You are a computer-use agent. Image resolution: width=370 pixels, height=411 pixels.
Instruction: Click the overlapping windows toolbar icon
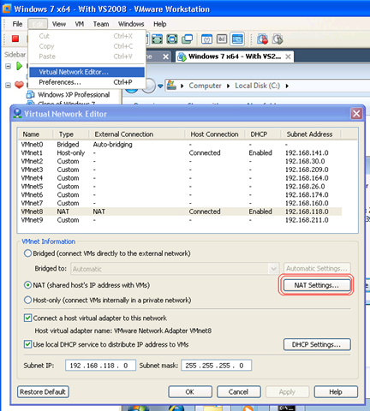point(187,39)
